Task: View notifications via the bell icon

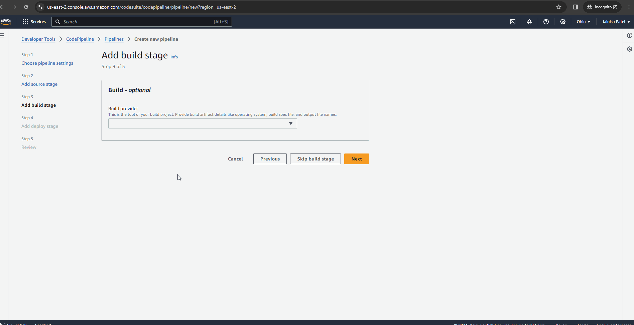Action: (x=529, y=21)
